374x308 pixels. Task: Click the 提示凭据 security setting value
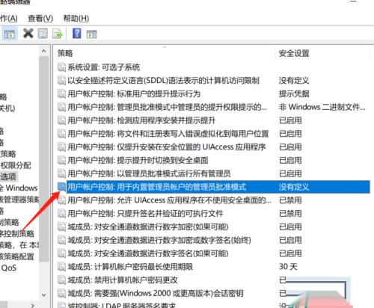[294, 93]
